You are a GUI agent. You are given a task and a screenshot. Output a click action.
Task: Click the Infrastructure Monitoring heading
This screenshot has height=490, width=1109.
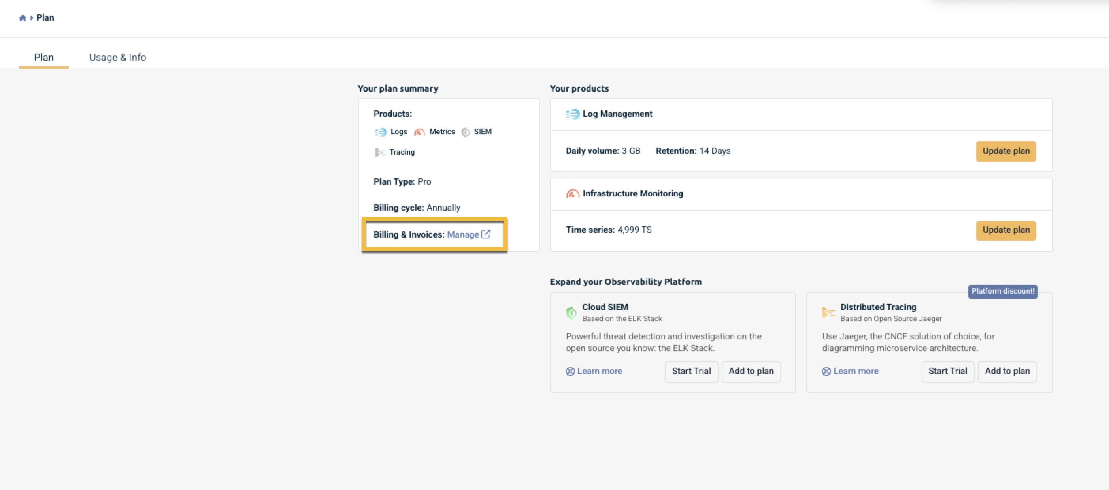point(633,193)
